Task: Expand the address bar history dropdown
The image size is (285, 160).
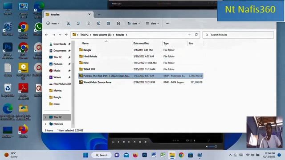Action: (189, 35)
